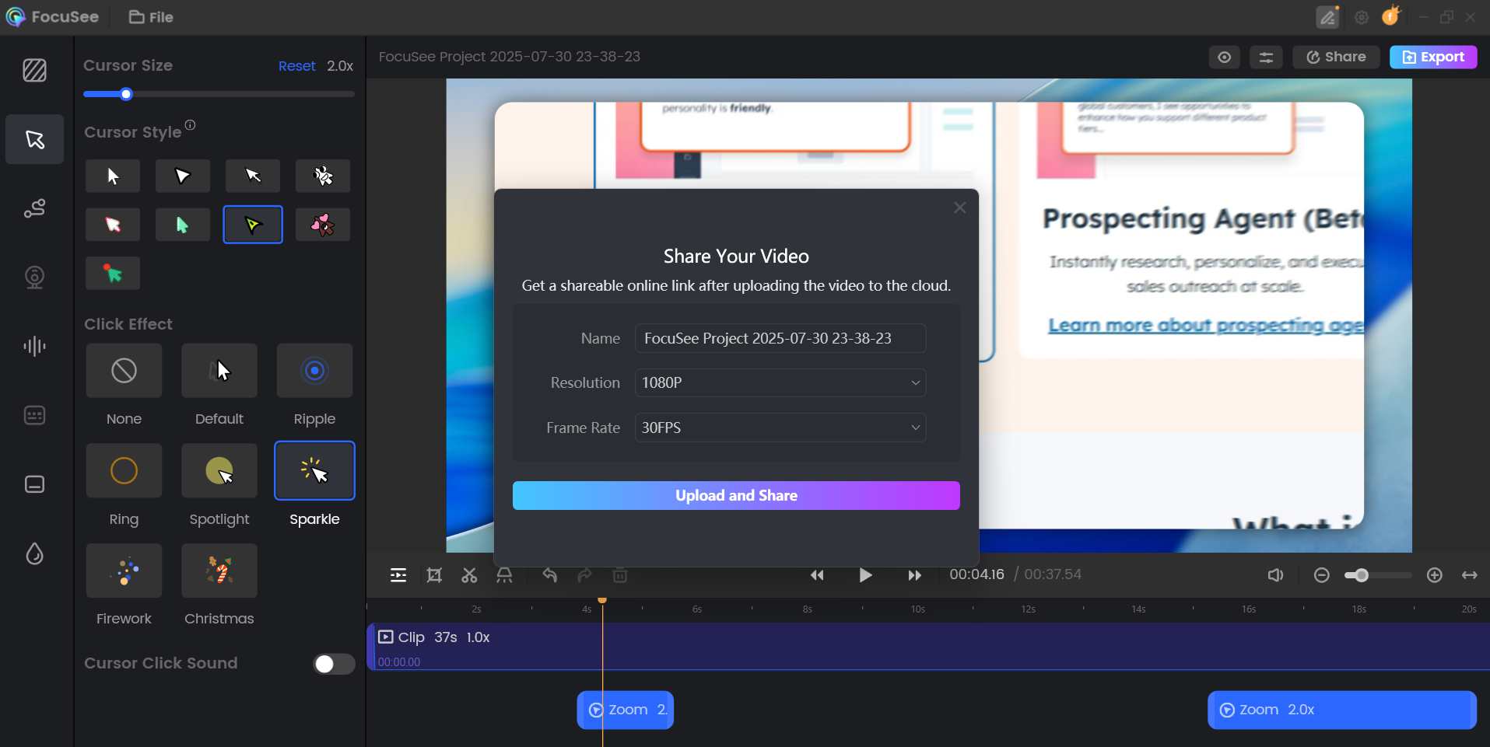Fit timeline to width with arrows icon
Image resolution: width=1490 pixels, height=747 pixels.
coord(1470,575)
